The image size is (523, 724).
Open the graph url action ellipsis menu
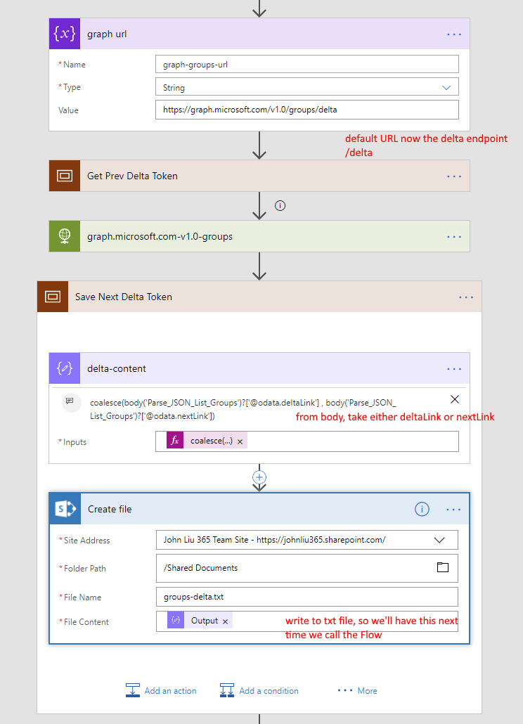tap(454, 34)
